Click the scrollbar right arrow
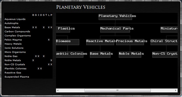Screen dimensions: 182x97 pyautogui.click(x=175, y=91)
